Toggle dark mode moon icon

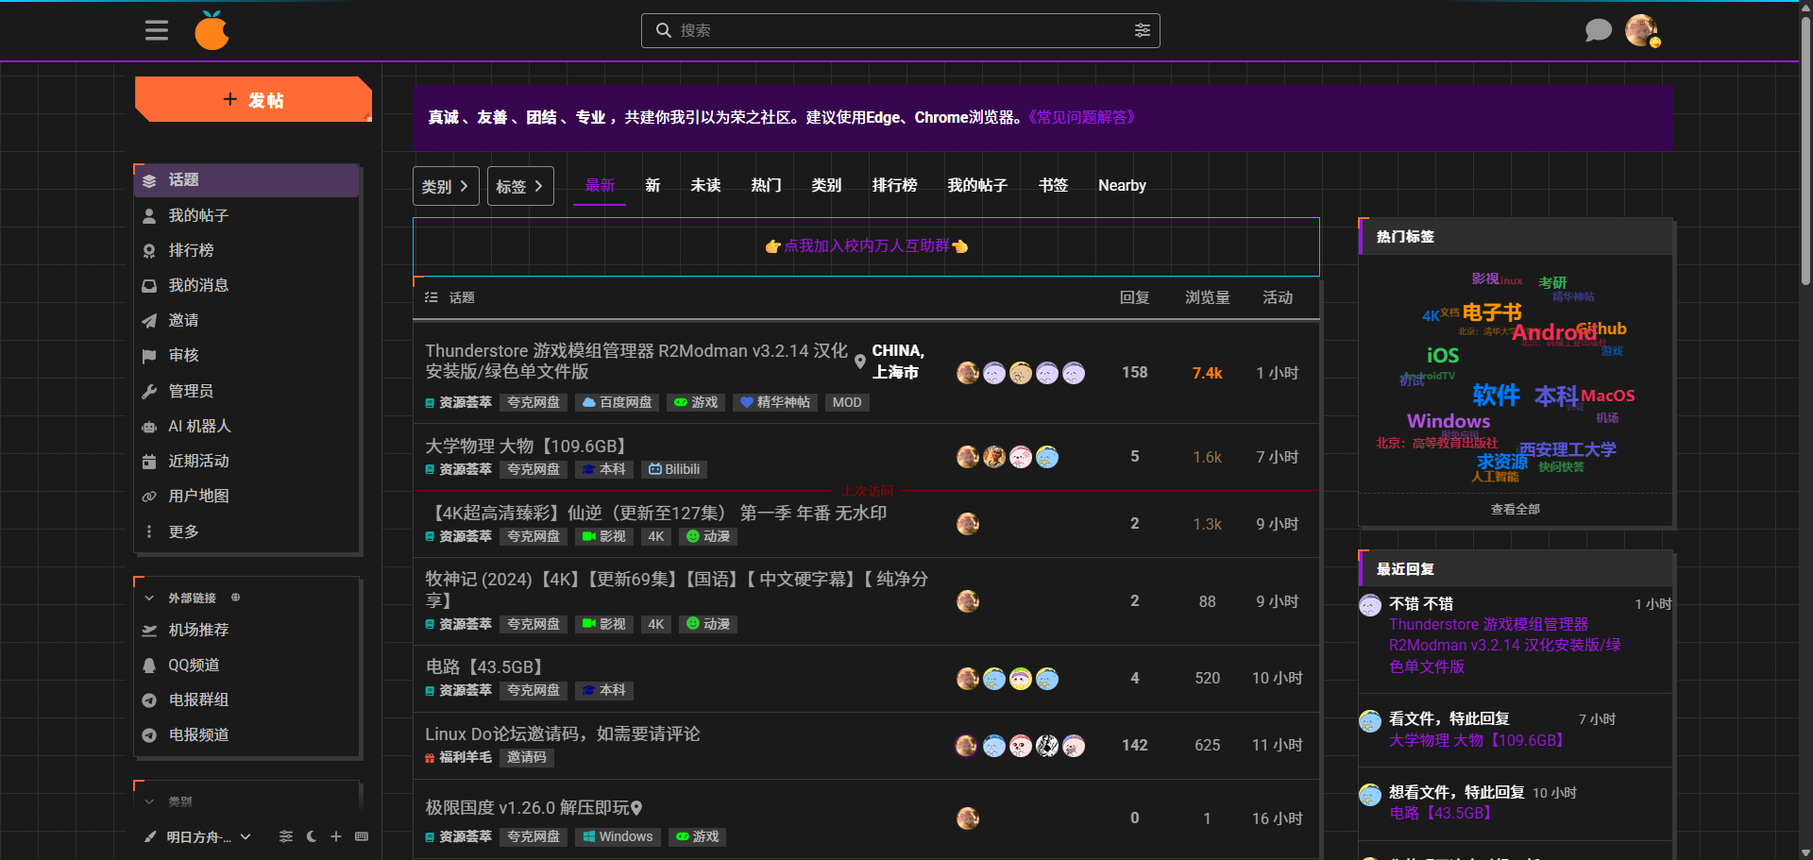[312, 836]
